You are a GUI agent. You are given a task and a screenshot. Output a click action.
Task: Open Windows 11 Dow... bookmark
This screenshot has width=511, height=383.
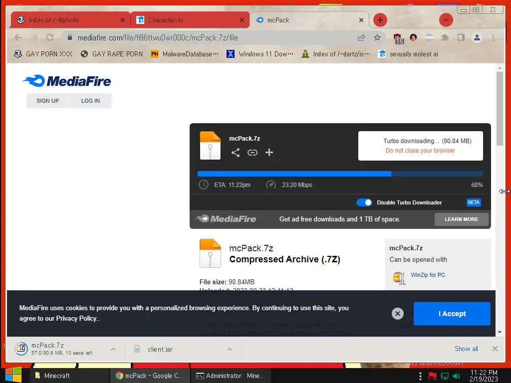pyautogui.click(x=260, y=54)
